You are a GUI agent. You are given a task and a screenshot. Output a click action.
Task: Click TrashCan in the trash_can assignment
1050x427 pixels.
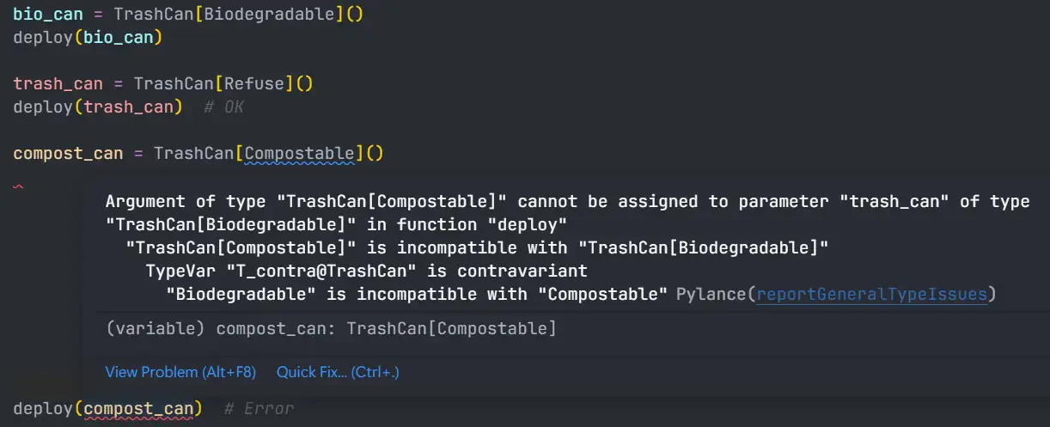point(174,84)
